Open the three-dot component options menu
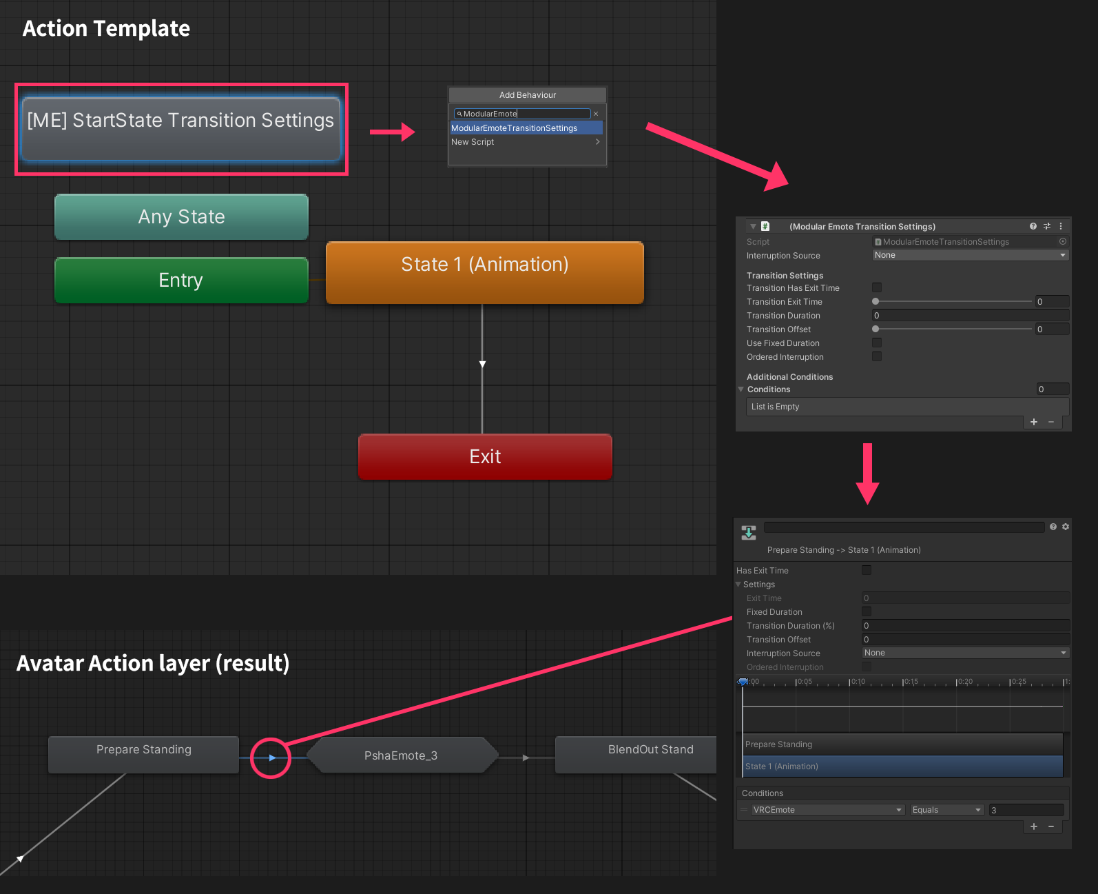 coord(1061,226)
